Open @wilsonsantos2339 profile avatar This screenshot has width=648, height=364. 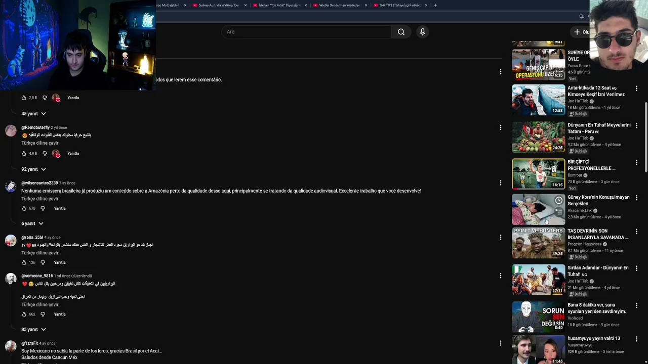pyautogui.click(x=11, y=186)
